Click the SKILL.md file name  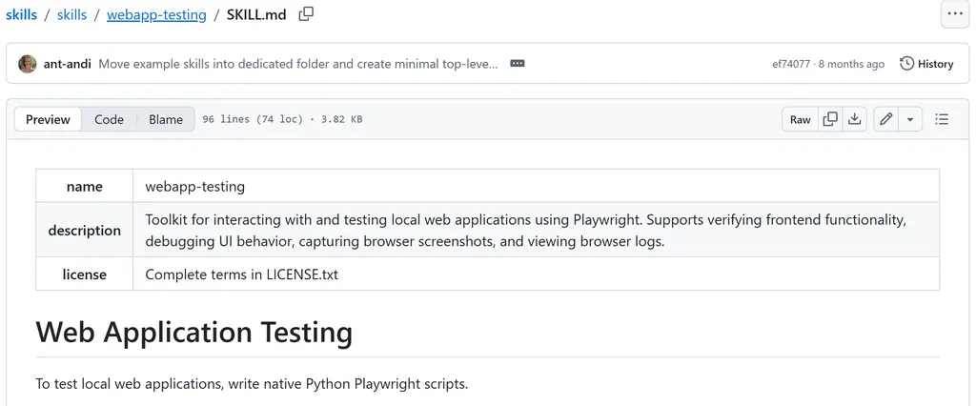coord(256,15)
